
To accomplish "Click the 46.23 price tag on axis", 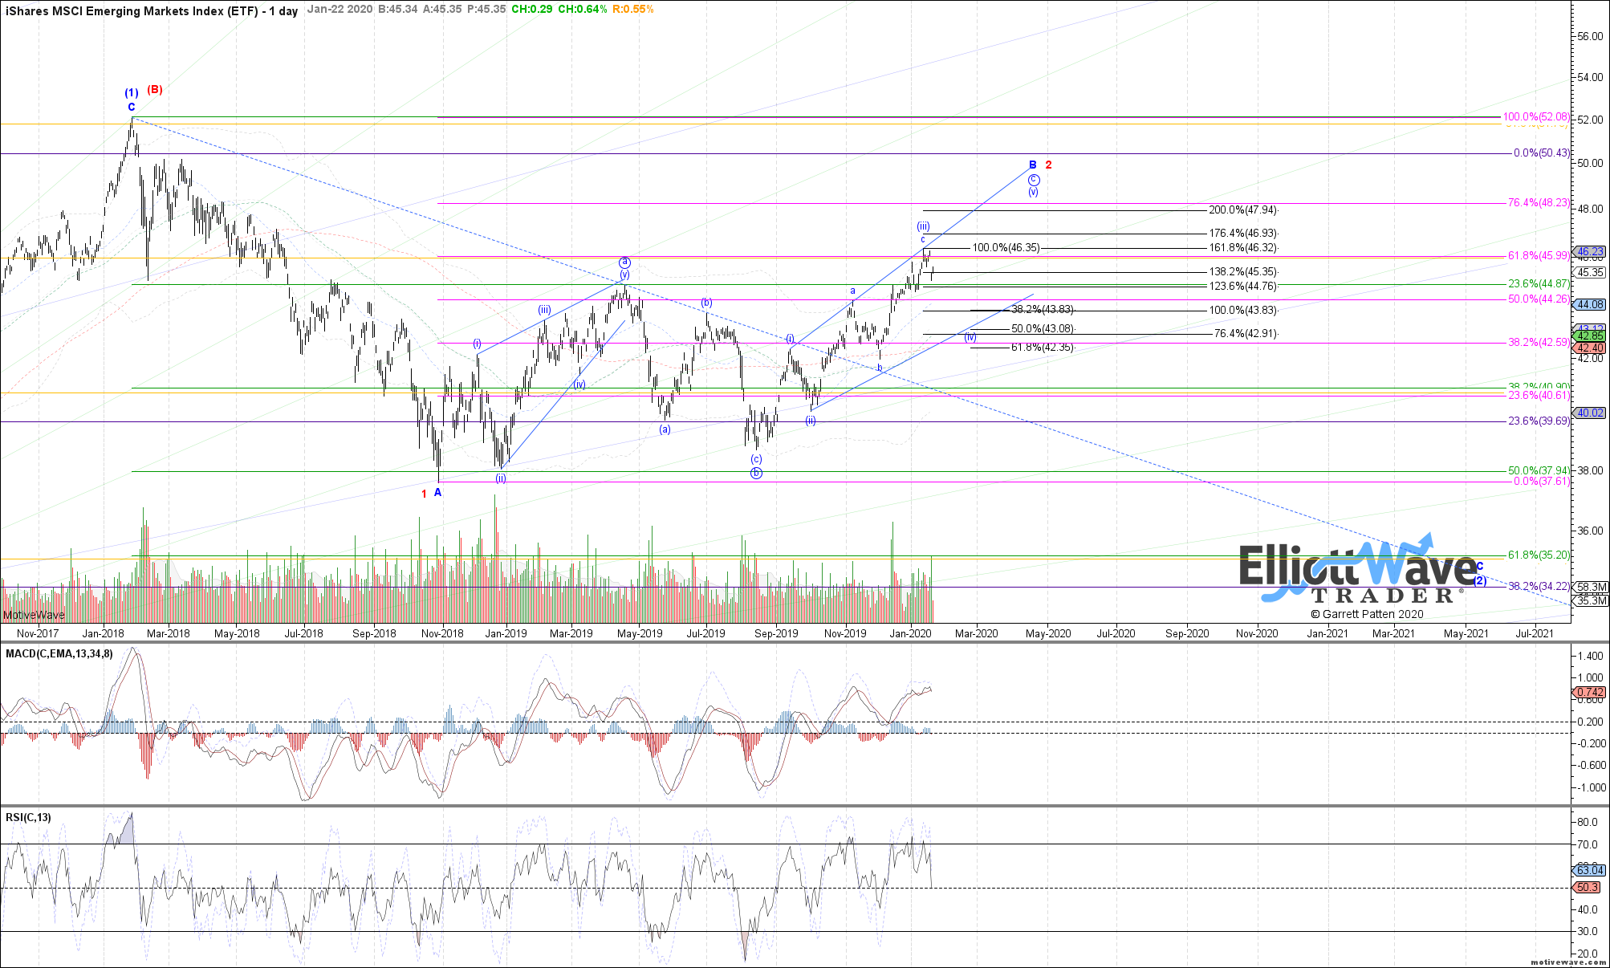I will [1589, 251].
